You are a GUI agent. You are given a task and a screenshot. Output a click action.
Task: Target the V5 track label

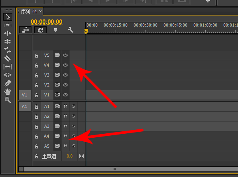[x=47, y=55]
